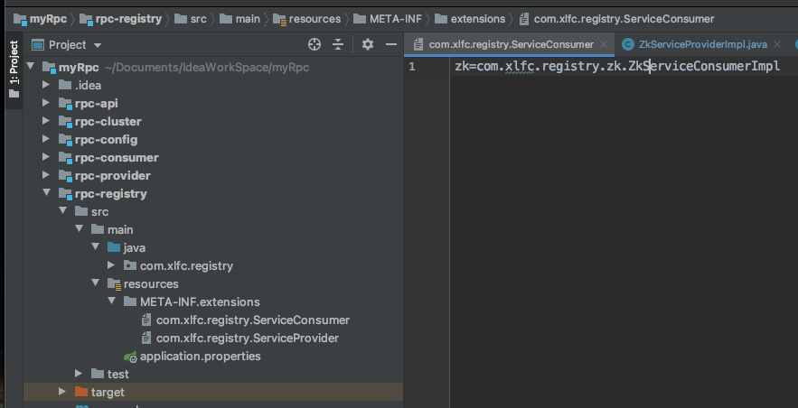This screenshot has width=798, height=408.
Task: Click the Spring application.properties leaf icon
Action: tap(130, 357)
